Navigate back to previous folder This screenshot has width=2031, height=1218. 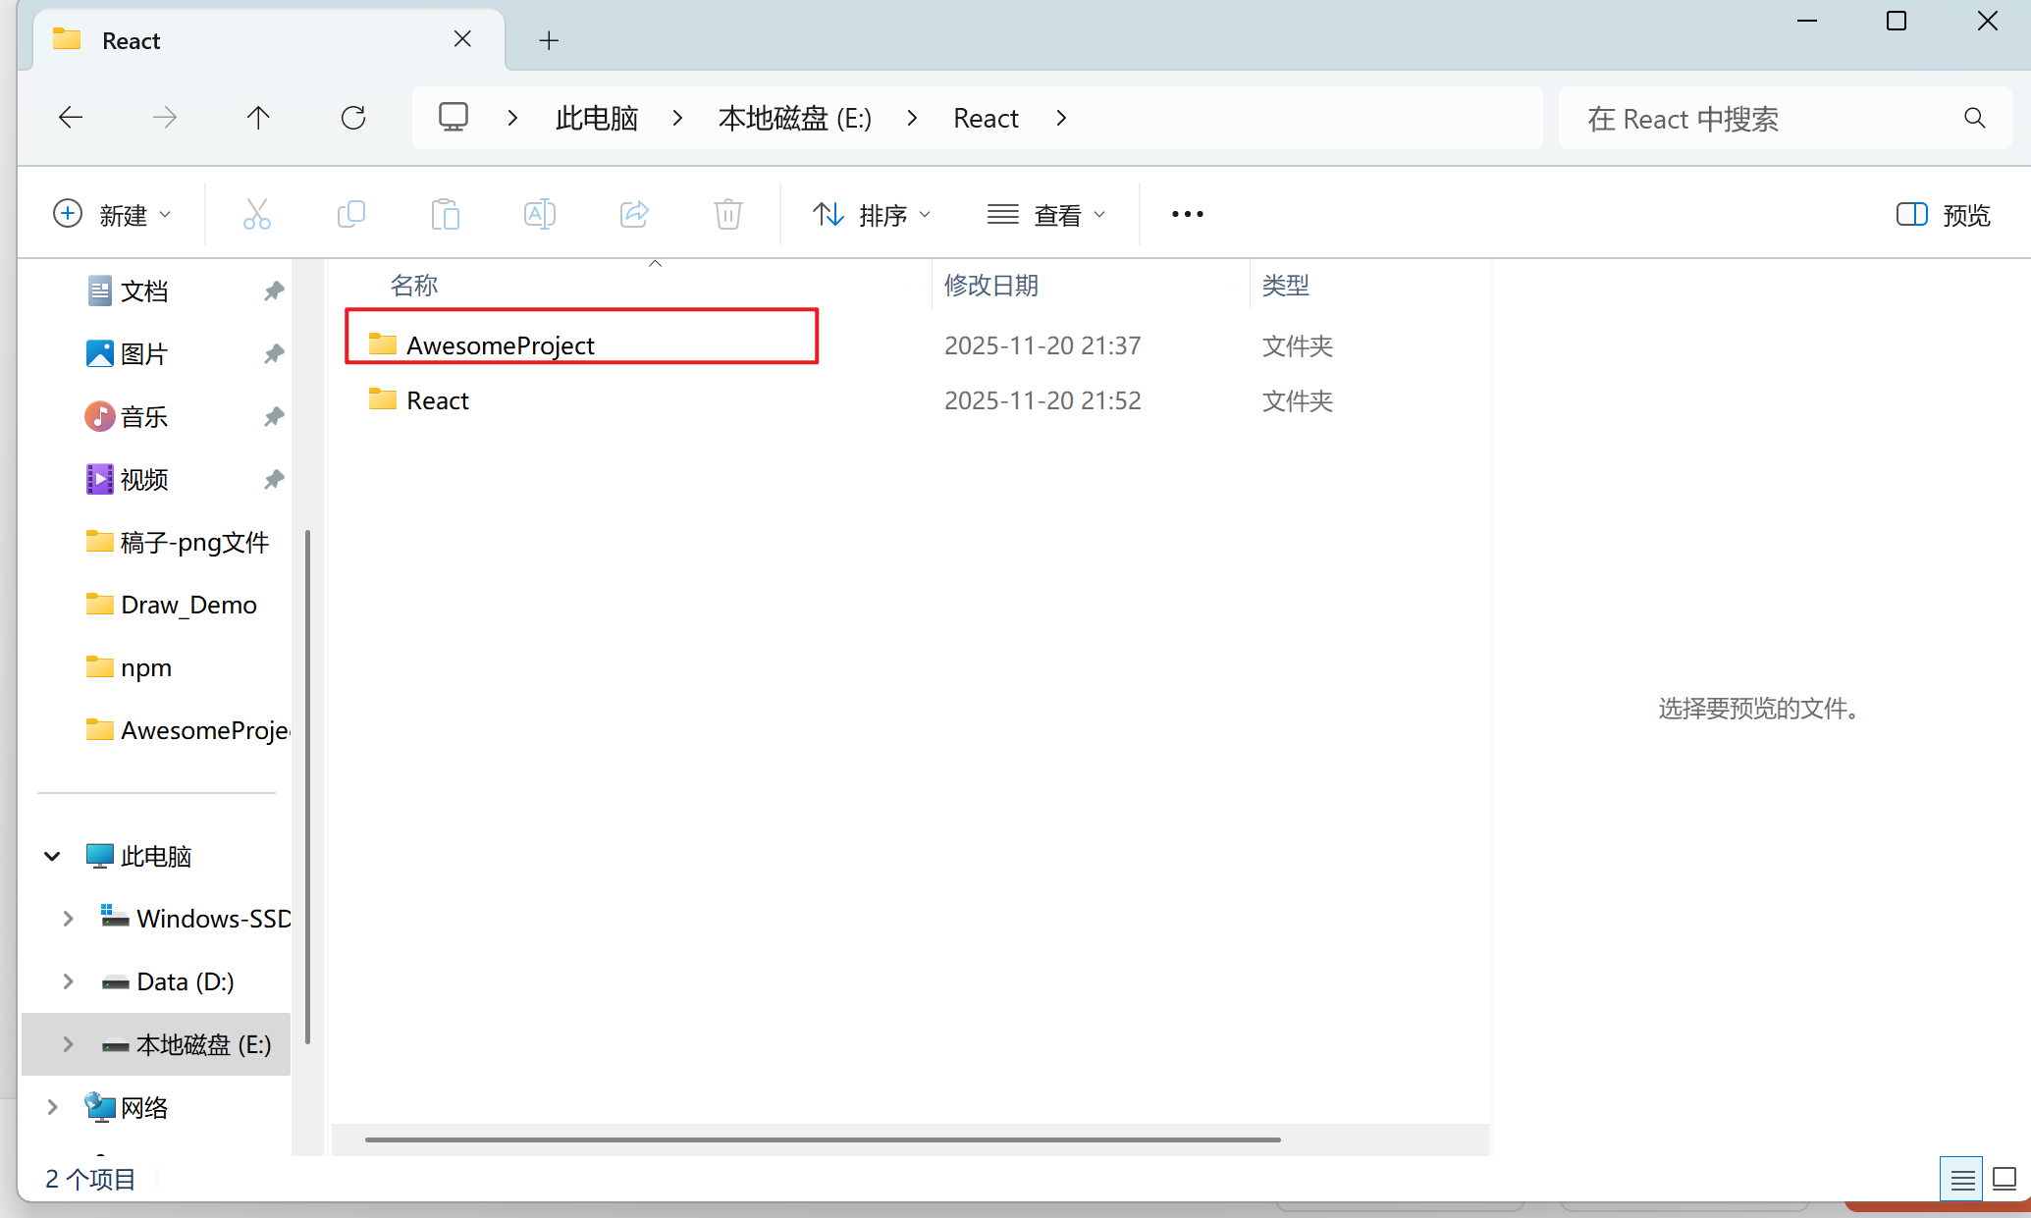tap(71, 119)
